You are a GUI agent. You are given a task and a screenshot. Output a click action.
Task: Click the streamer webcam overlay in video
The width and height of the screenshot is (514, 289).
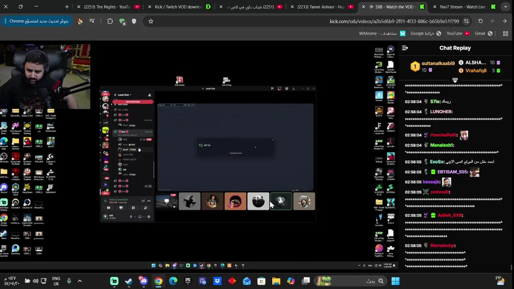45,76
